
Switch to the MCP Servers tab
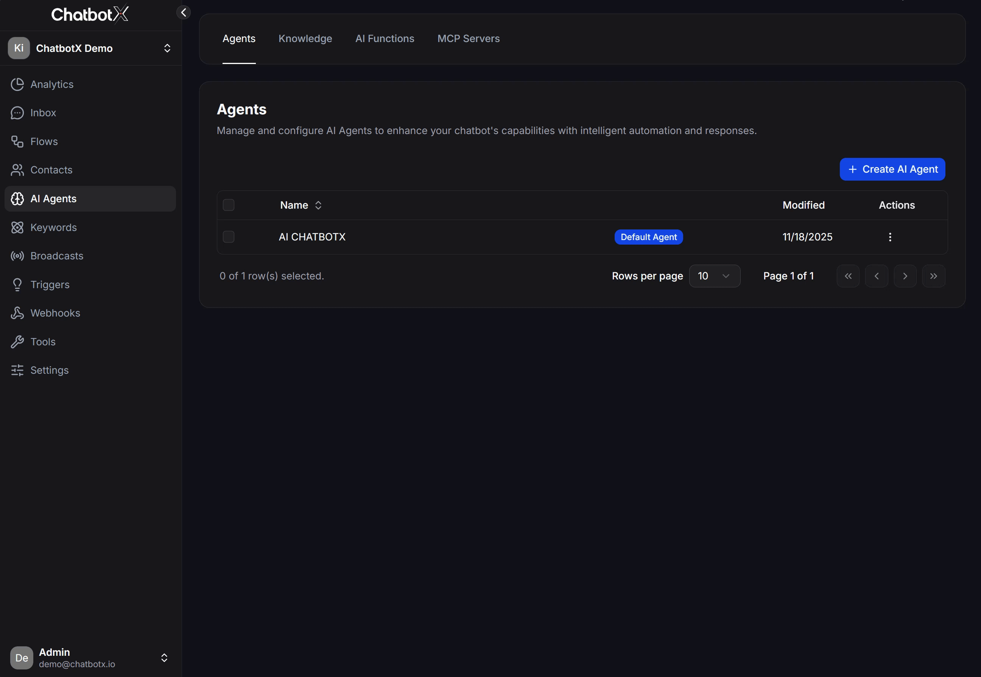(468, 39)
